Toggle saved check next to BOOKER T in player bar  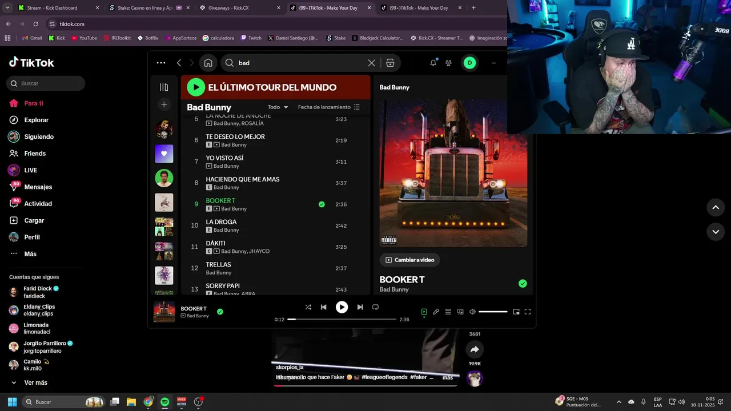[x=220, y=312]
